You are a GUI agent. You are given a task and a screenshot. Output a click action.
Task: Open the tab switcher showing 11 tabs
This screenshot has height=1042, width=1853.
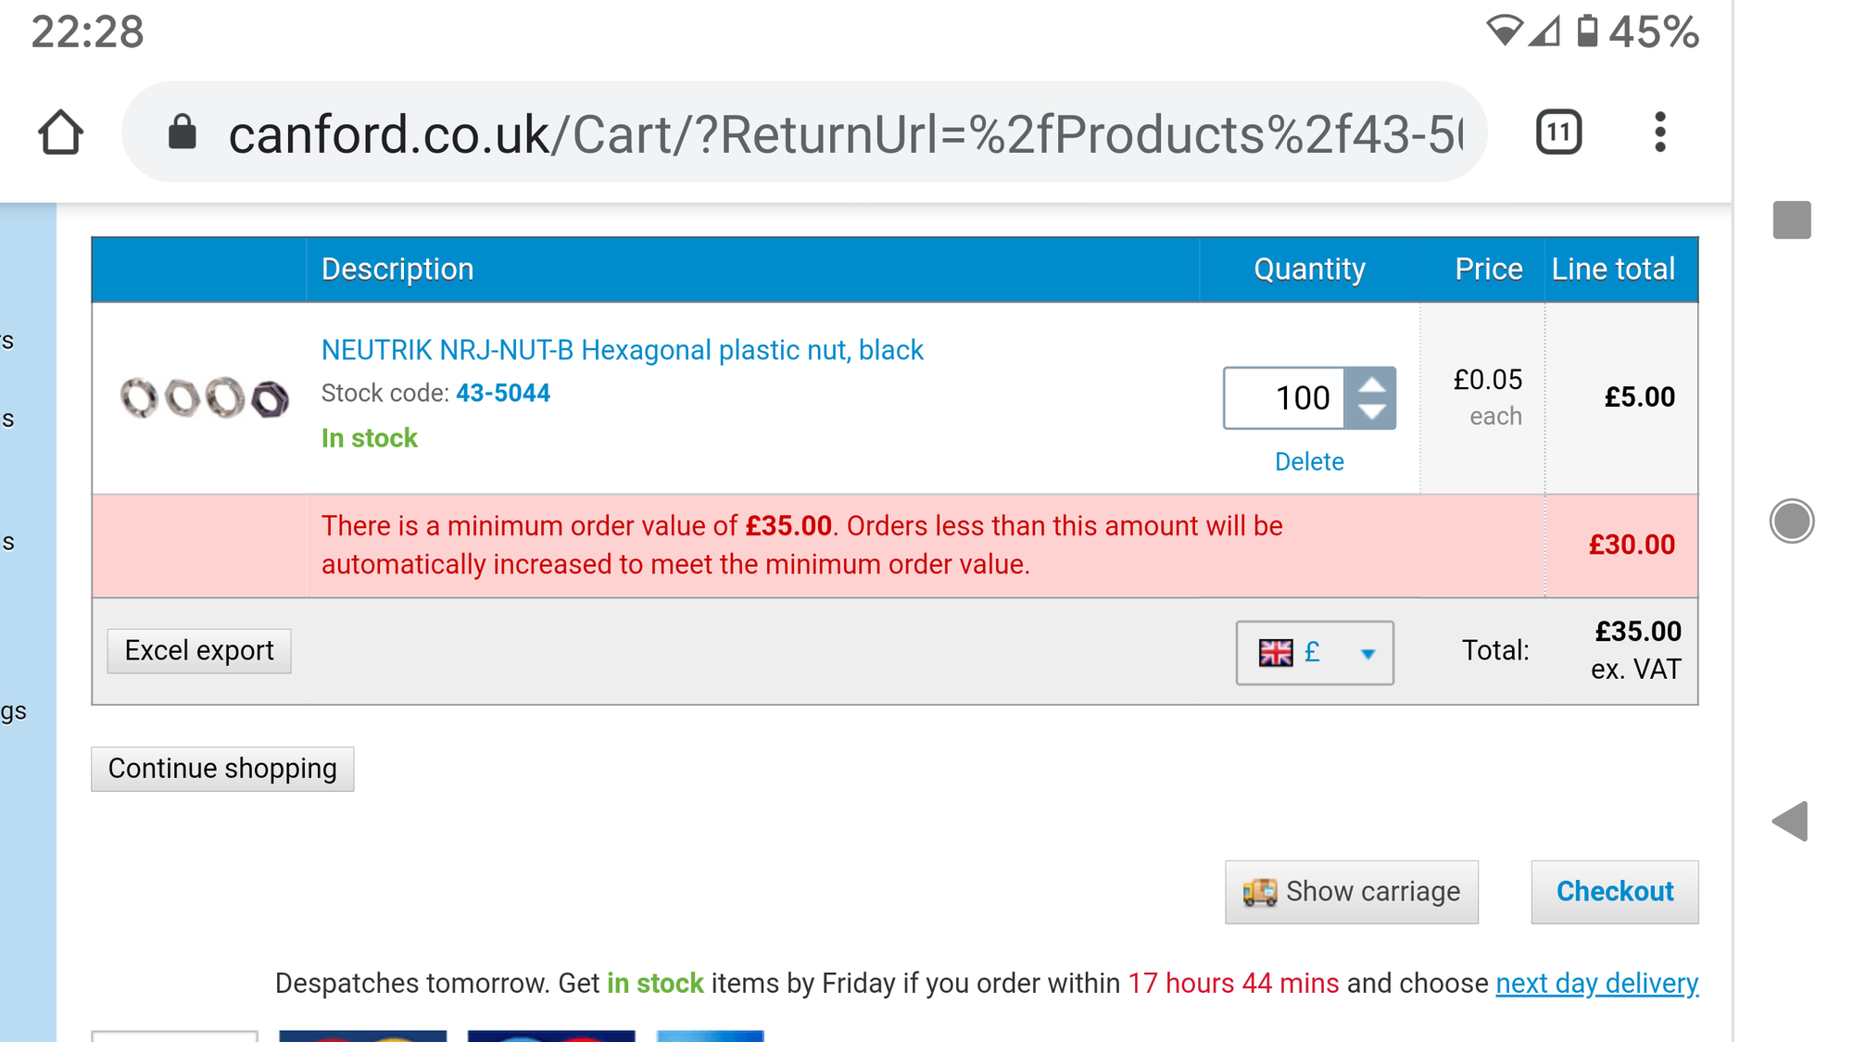click(1558, 132)
